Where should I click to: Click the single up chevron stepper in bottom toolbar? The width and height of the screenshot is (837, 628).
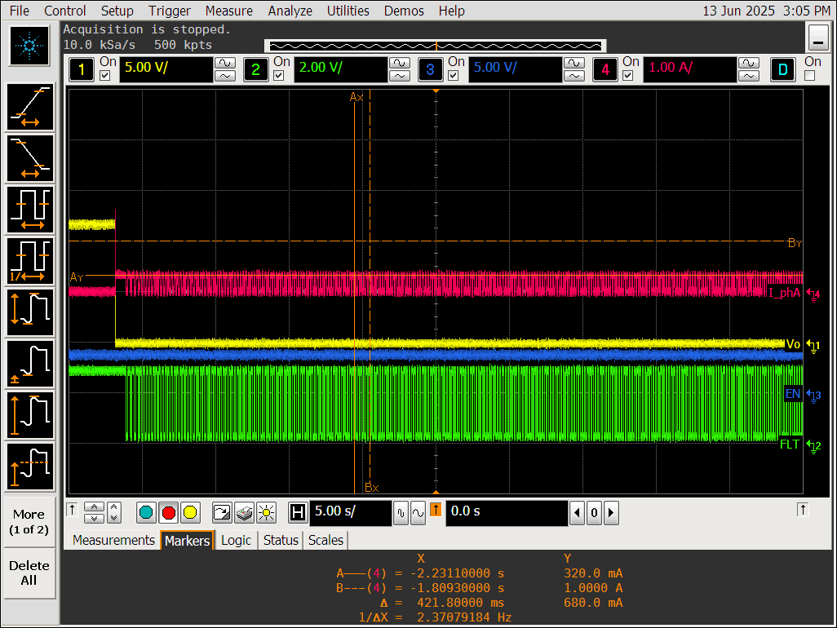point(94,507)
